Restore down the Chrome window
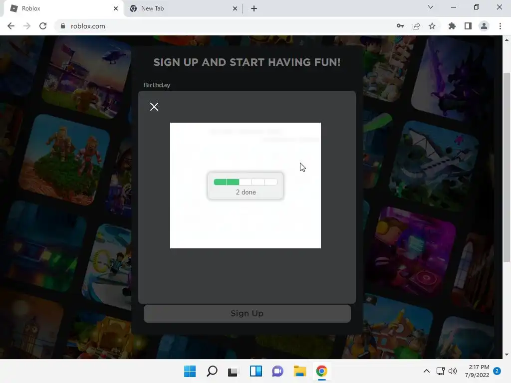The height and width of the screenshot is (383, 511). click(x=477, y=7)
